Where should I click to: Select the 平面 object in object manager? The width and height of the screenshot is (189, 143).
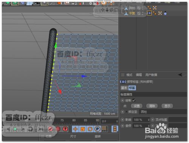pyautogui.click(x=132, y=13)
